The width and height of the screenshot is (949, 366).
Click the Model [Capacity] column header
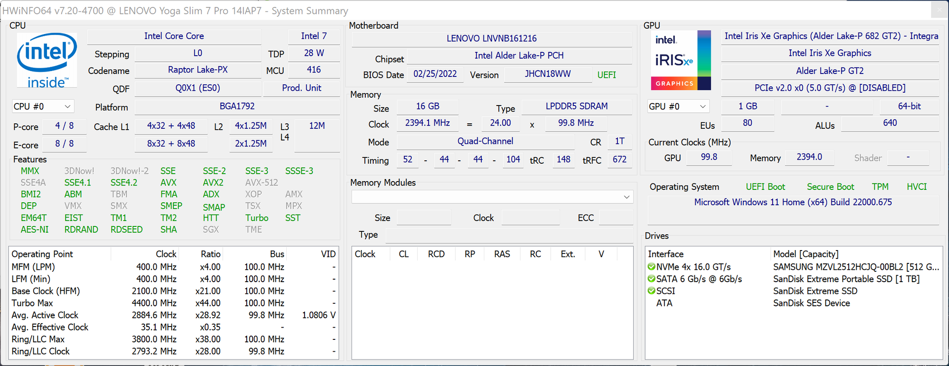tap(806, 254)
